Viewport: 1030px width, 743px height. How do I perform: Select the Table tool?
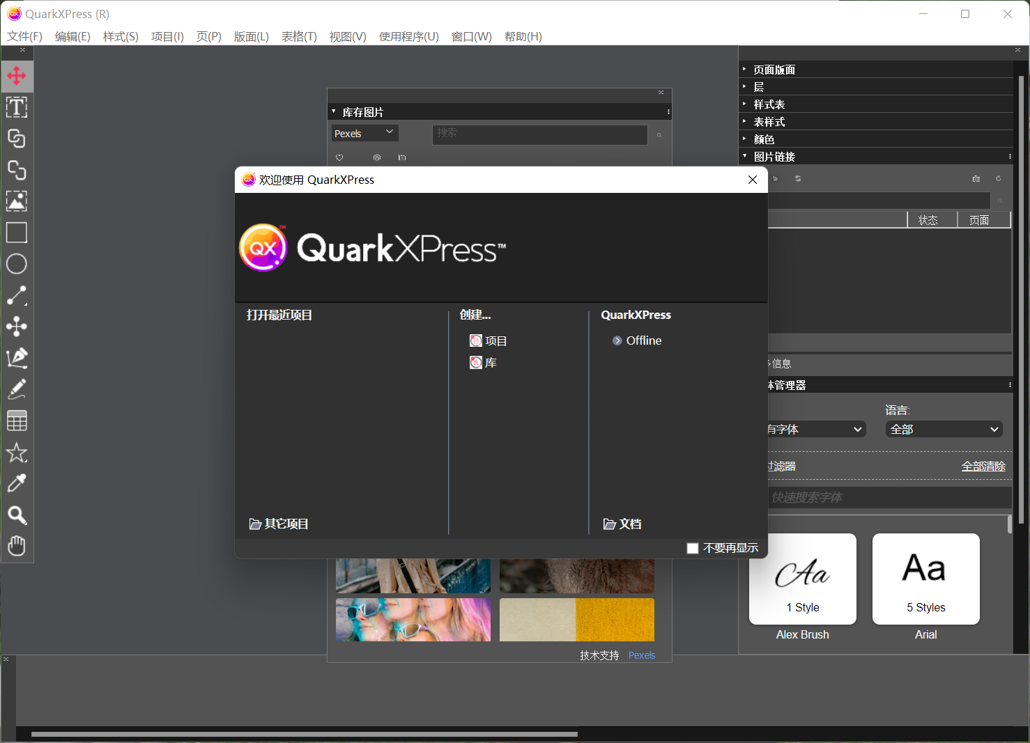[x=17, y=421]
